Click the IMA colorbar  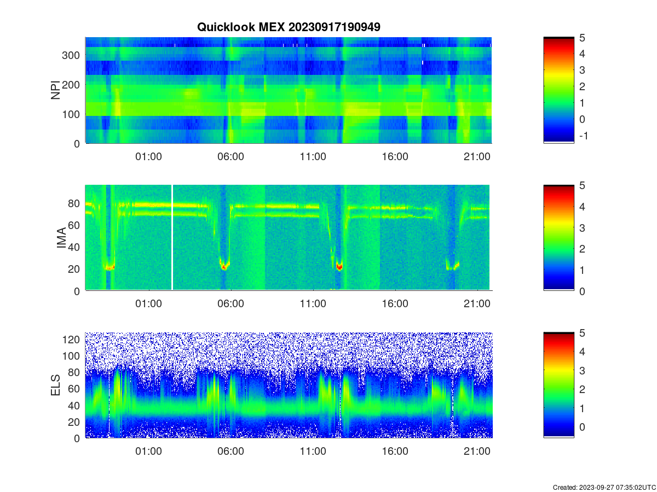coord(559,237)
